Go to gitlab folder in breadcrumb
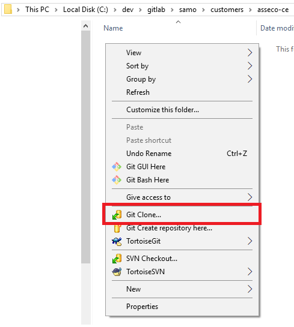The width and height of the screenshot is (294, 327). (156, 10)
